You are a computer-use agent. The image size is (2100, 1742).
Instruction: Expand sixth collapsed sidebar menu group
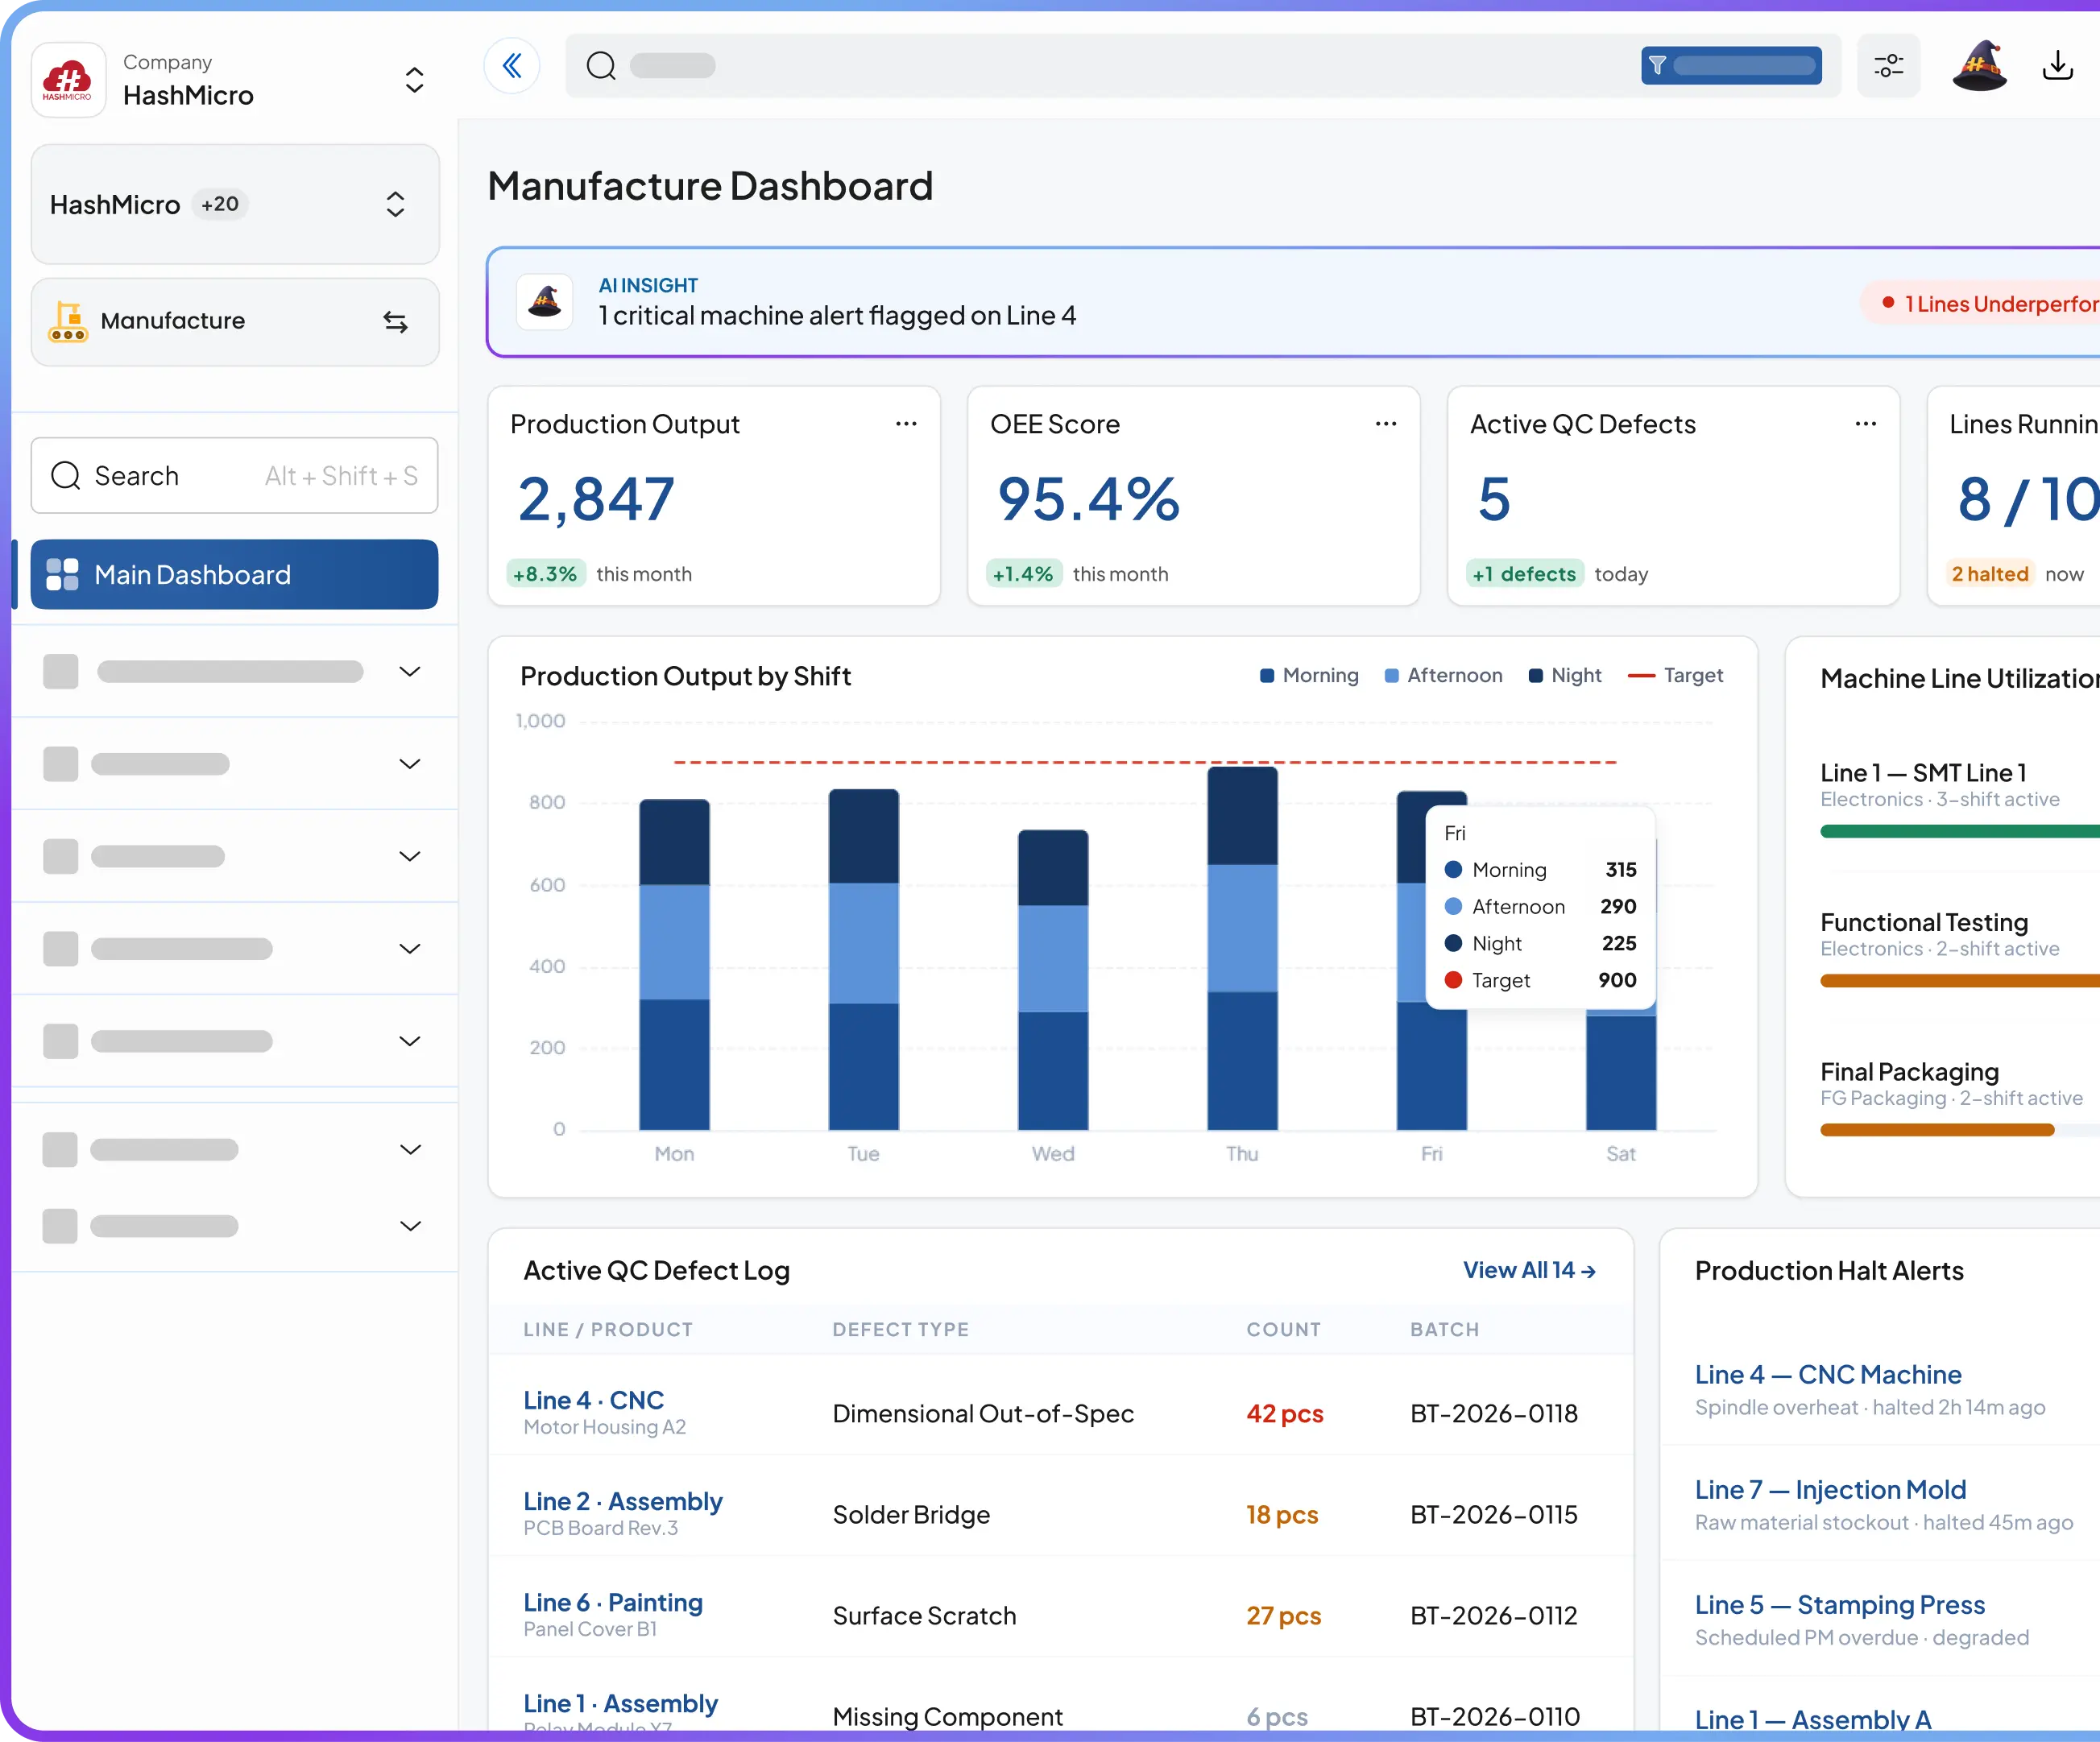tap(410, 1149)
